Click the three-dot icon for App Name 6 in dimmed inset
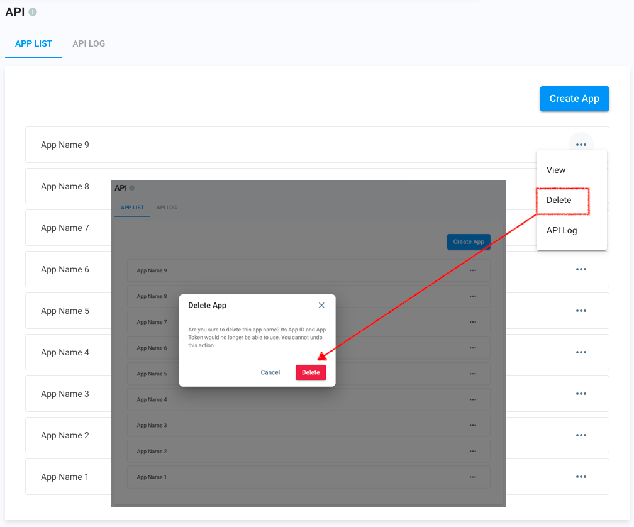Screen dimensions: 634x527 (x=473, y=348)
